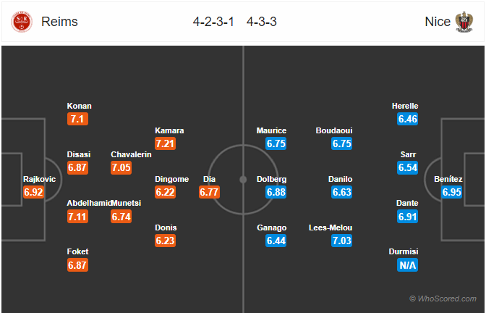Click Konan's 7.1 rating badge
486x313 pixels.
pos(77,119)
